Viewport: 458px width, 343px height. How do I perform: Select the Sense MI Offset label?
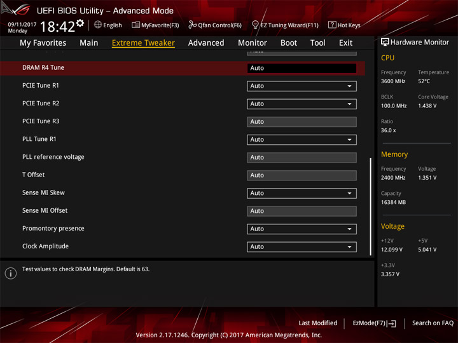pos(45,211)
